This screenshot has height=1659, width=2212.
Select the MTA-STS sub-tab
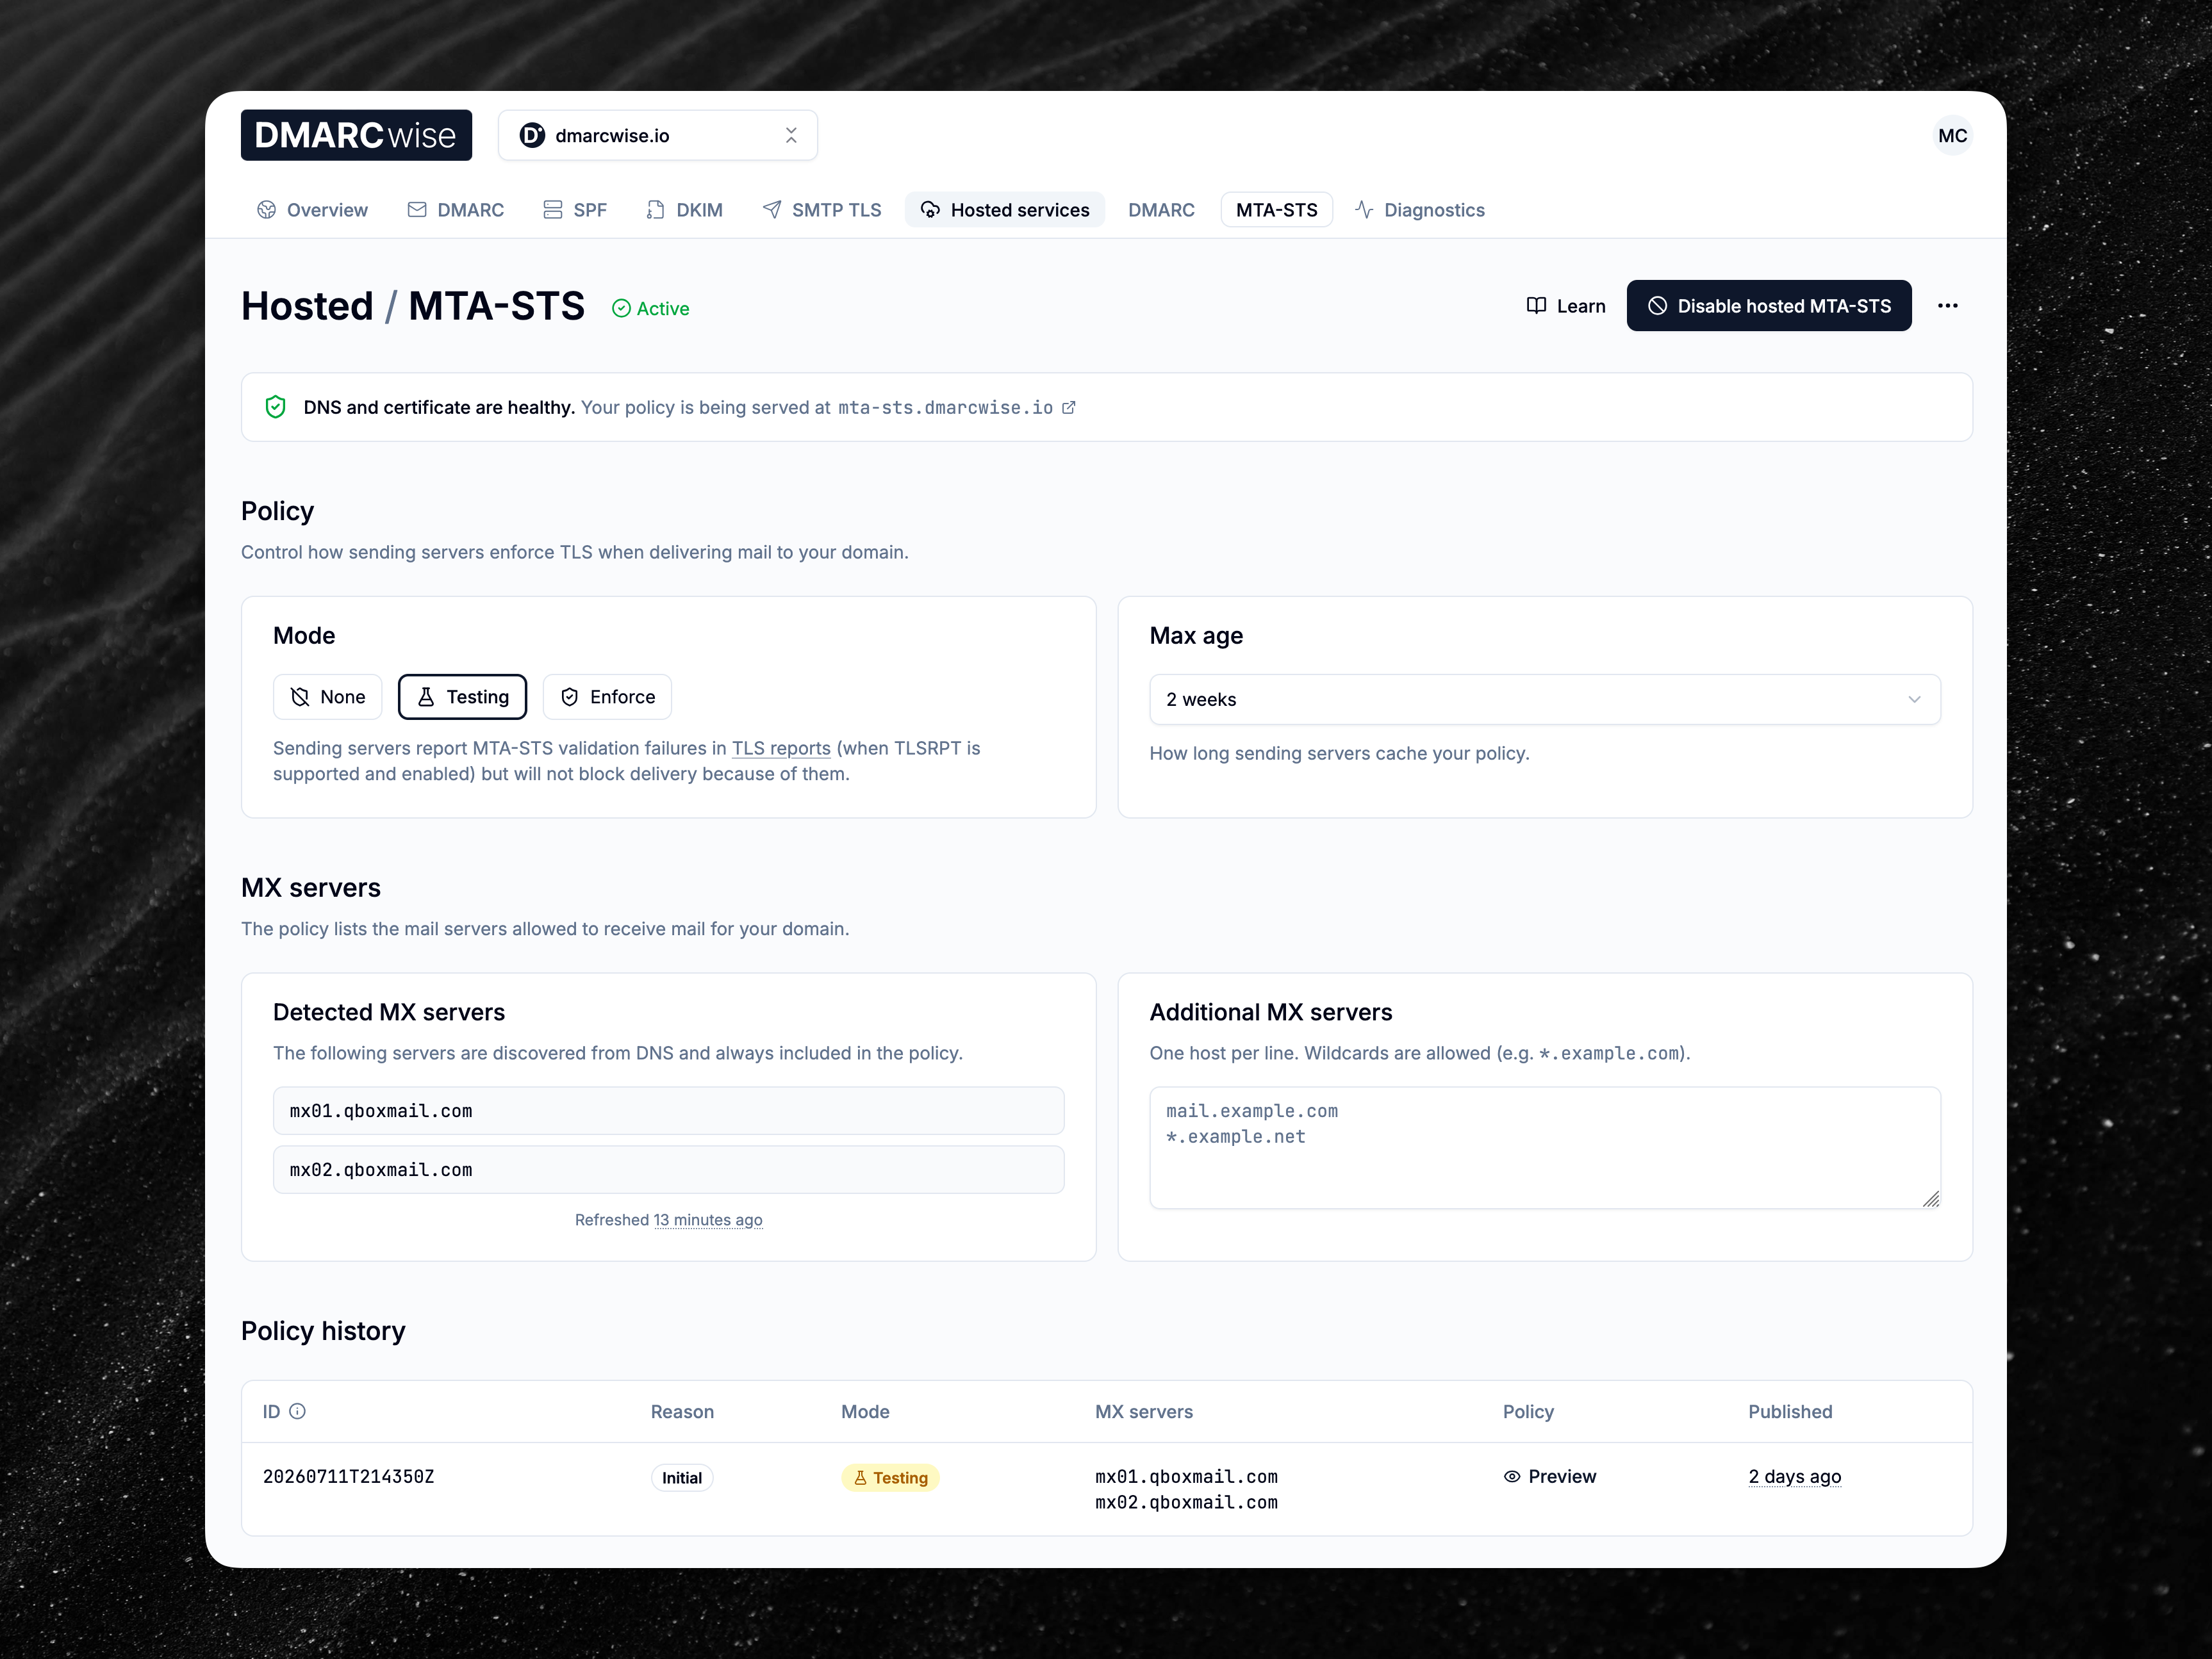1276,210
